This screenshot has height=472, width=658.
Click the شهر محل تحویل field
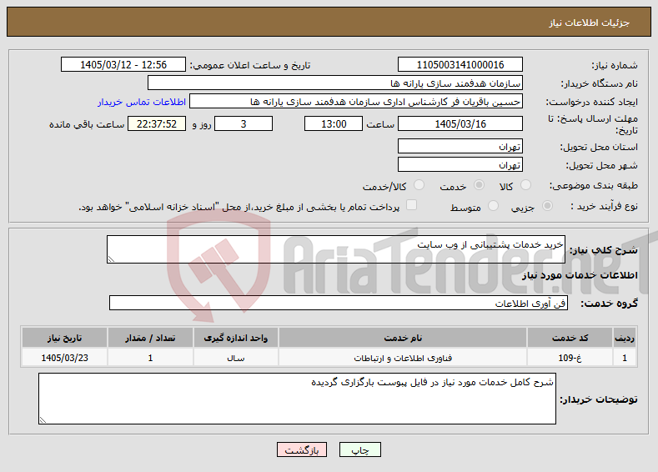460,164
